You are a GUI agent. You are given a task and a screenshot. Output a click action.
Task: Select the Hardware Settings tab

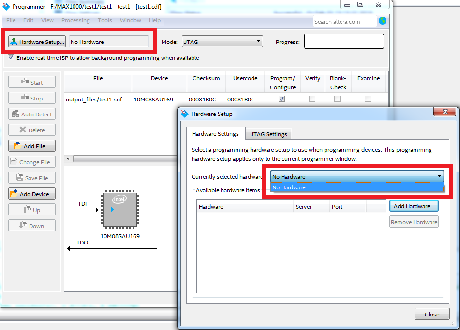point(215,134)
